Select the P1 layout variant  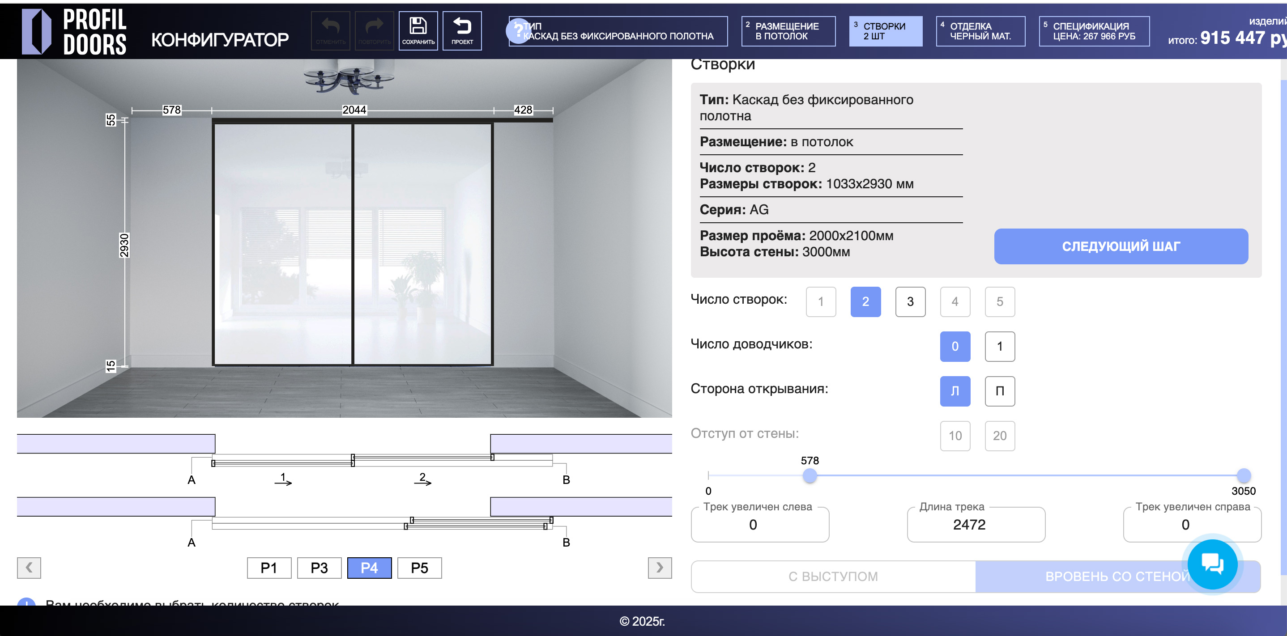(269, 568)
